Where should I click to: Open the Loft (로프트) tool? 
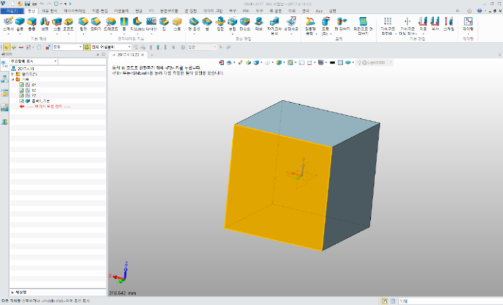pyautogui.click(x=68, y=24)
